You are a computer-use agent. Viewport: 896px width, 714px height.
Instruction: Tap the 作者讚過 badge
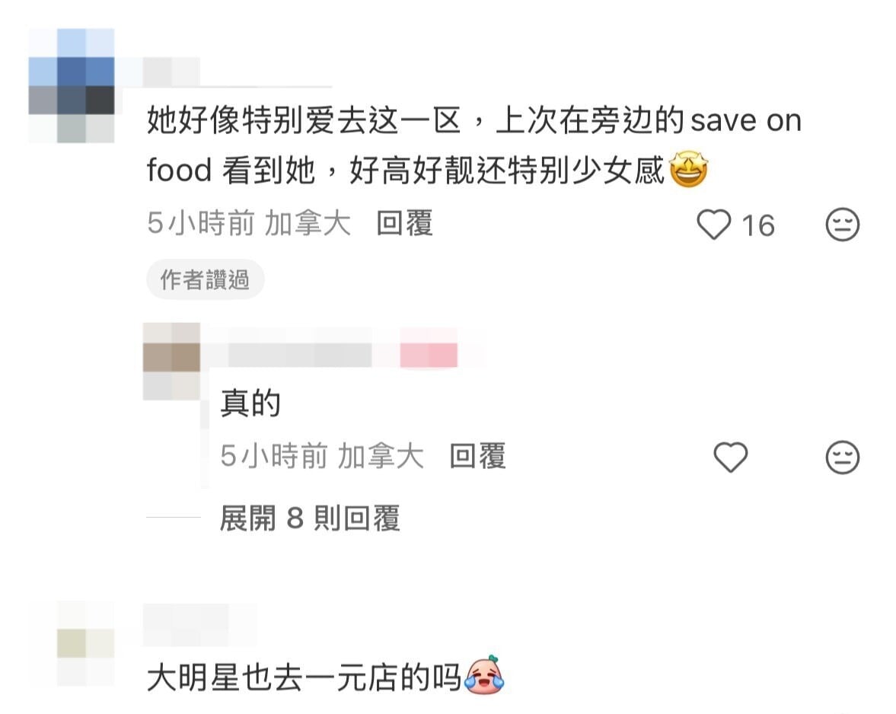[205, 279]
